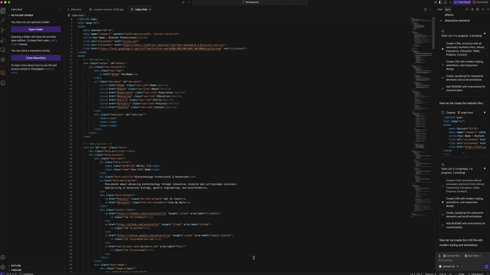This screenshot has width=490, height=275.
Task: Split the editor to the right
Action: click(x=425, y=10)
